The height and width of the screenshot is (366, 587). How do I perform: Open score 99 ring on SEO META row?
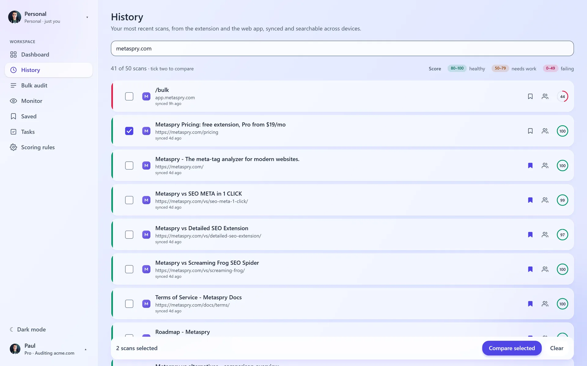(562, 200)
